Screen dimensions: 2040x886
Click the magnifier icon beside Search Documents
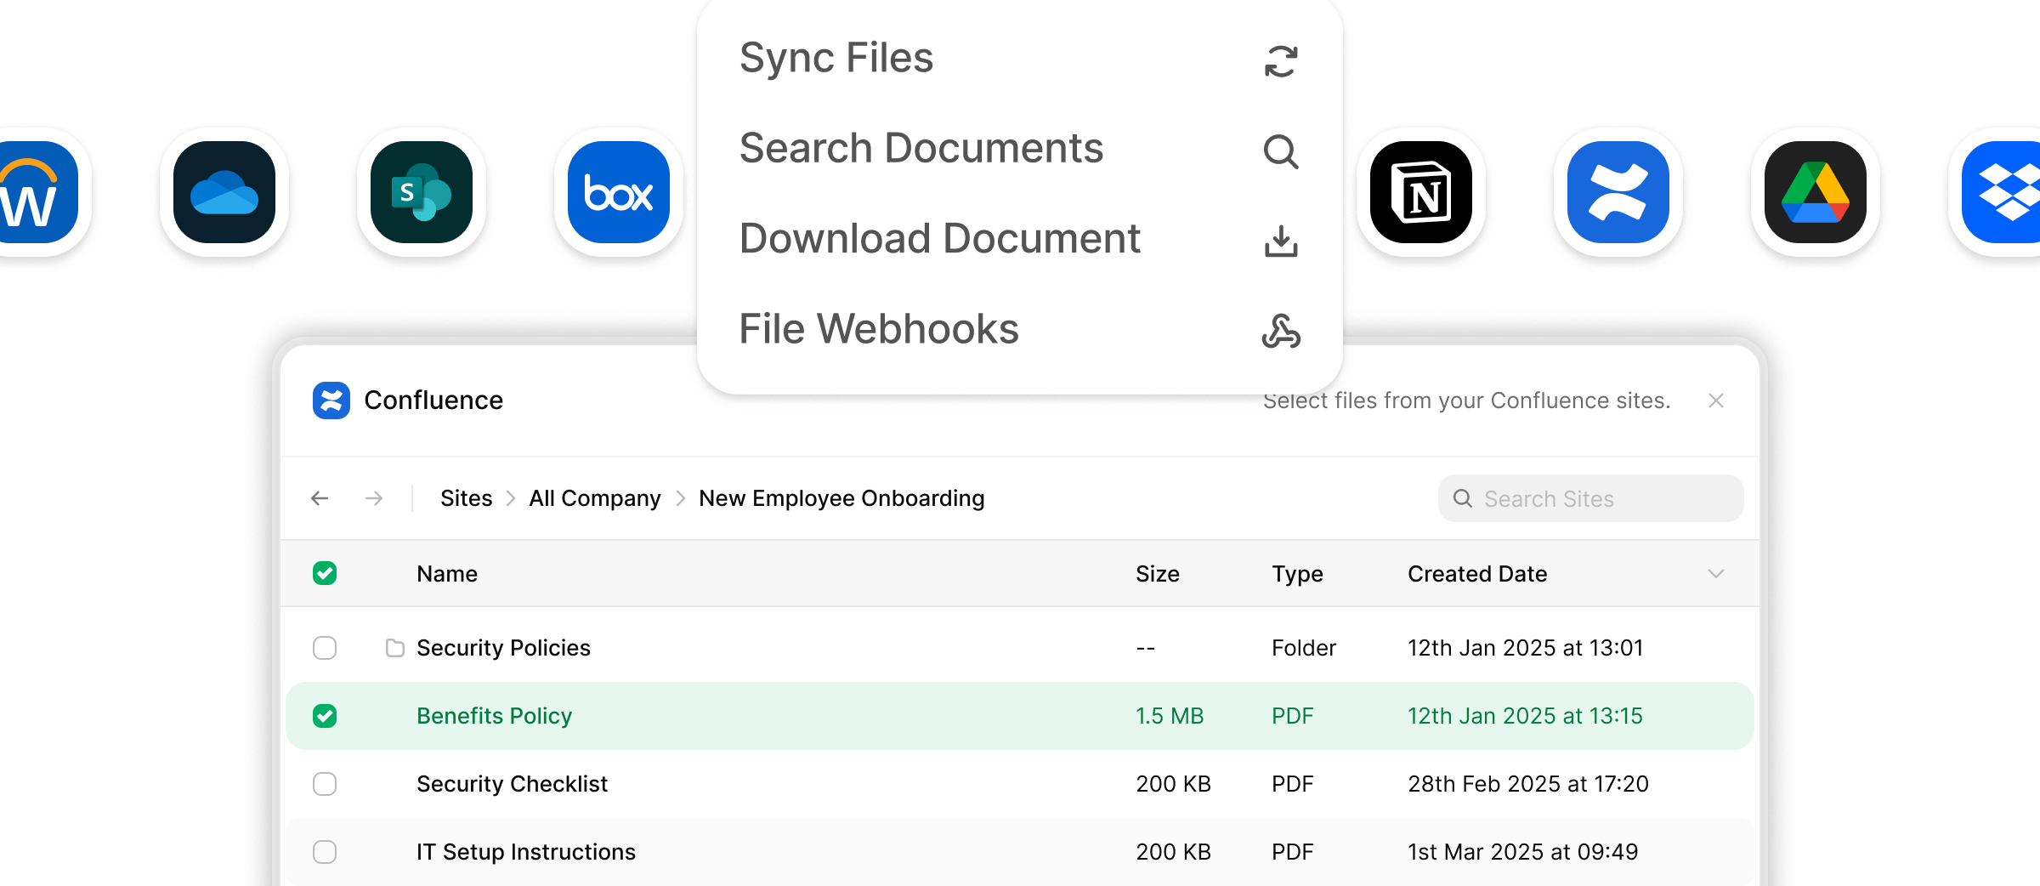(1281, 152)
